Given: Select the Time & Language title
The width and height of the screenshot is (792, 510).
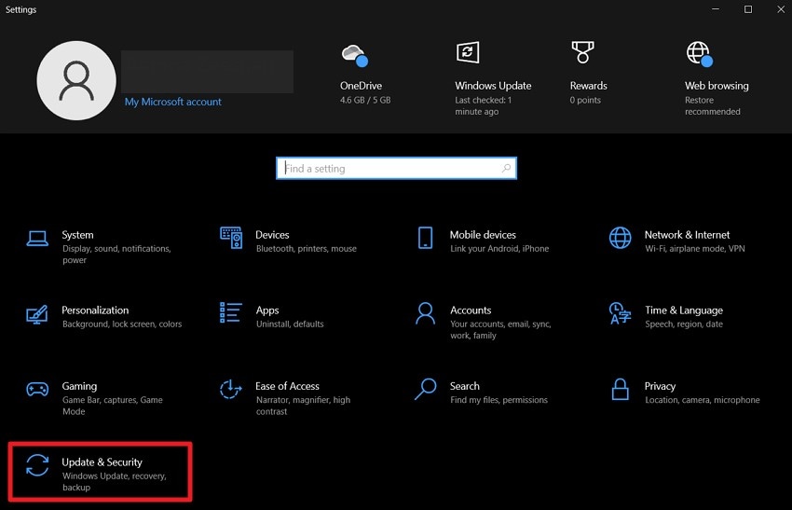Looking at the screenshot, I should tap(683, 310).
